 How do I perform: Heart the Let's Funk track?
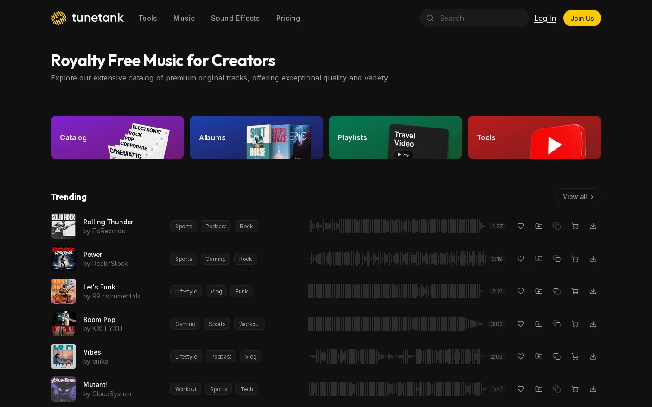tap(521, 291)
